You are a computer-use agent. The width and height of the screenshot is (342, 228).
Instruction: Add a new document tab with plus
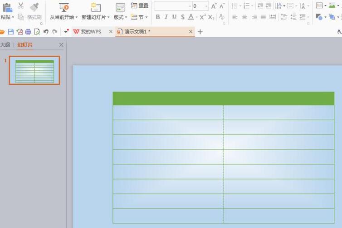(x=200, y=32)
